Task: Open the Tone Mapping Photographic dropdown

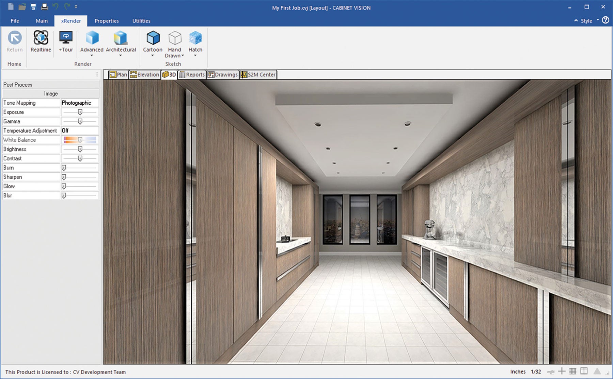Action: (80, 103)
